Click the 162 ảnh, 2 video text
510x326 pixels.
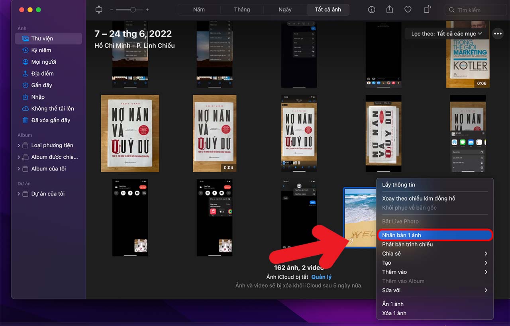299,268
